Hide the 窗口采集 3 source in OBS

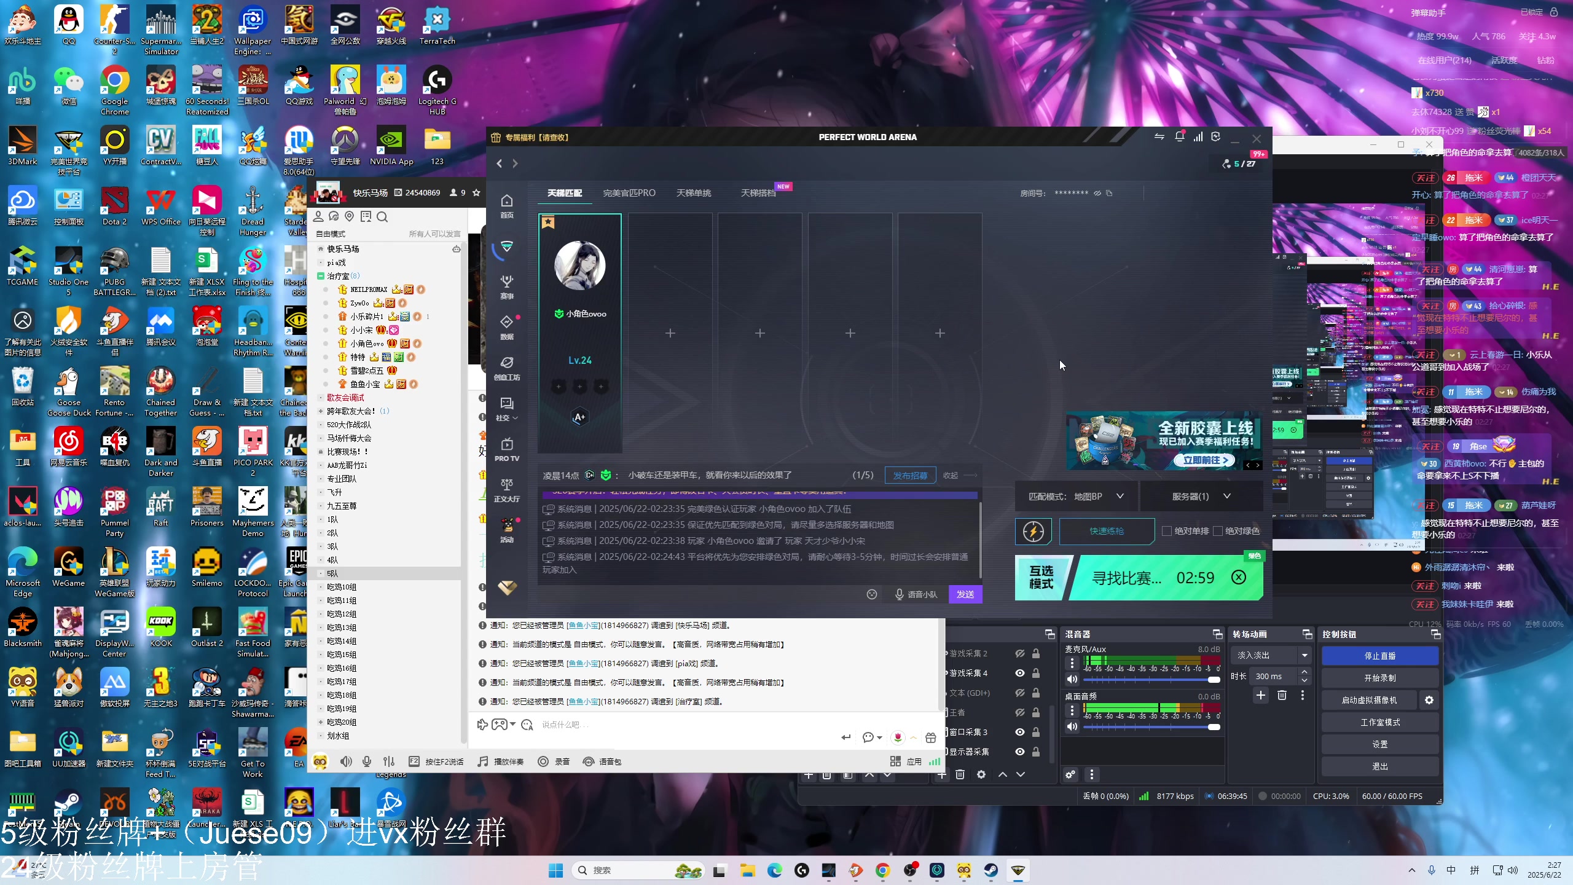[x=1020, y=732]
